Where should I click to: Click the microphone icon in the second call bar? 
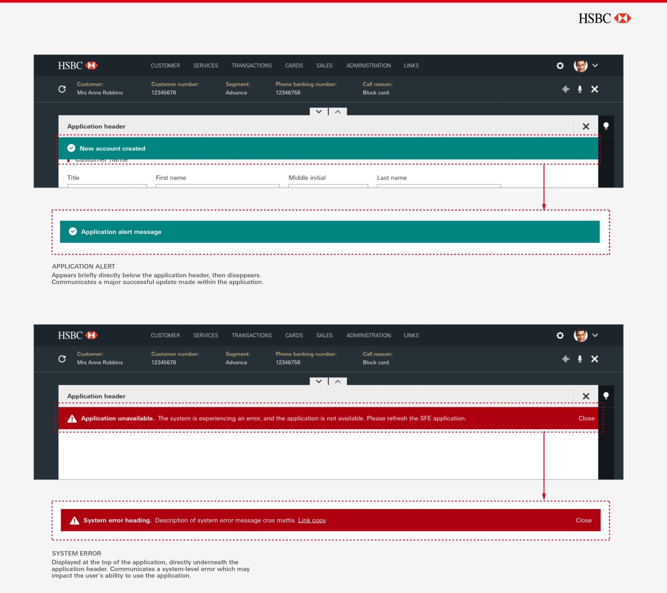pyautogui.click(x=580, y=359)
